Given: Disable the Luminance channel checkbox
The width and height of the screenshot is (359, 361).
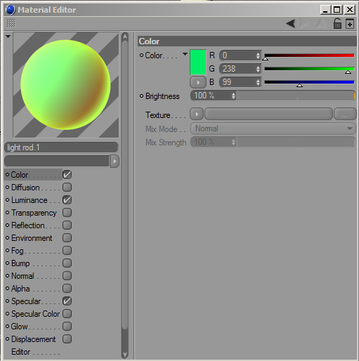Looking at the screenshot, I should 67,200.
